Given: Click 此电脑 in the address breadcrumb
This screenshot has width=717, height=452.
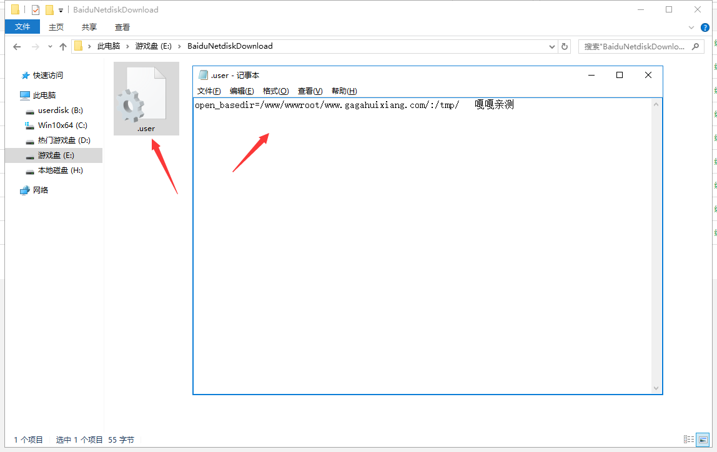Looking at the screenshot, I should pos(108,46).
